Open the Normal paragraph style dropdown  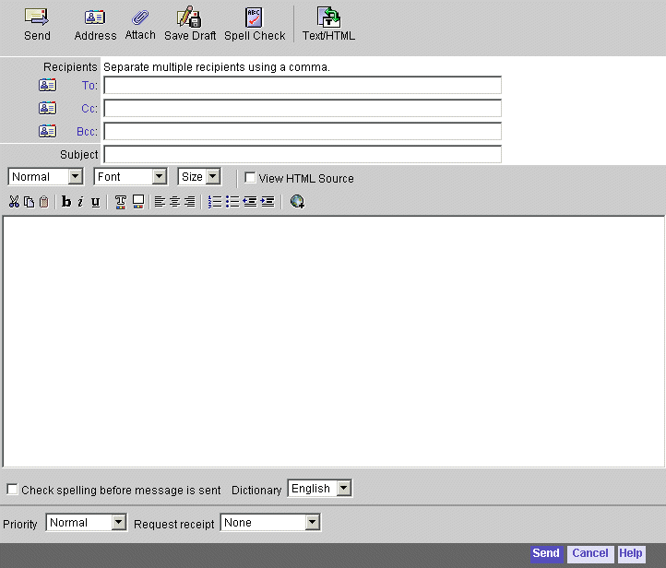click(x=45, y=177)
